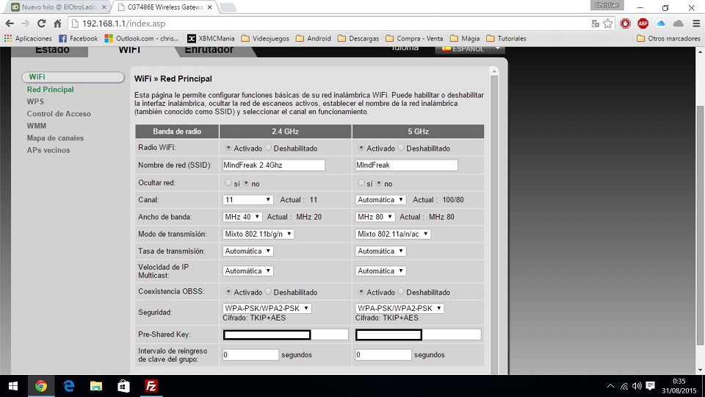Open APs vecinos sidebar link
This screenshot has width=705, height=397.
(x=48, y=150)
